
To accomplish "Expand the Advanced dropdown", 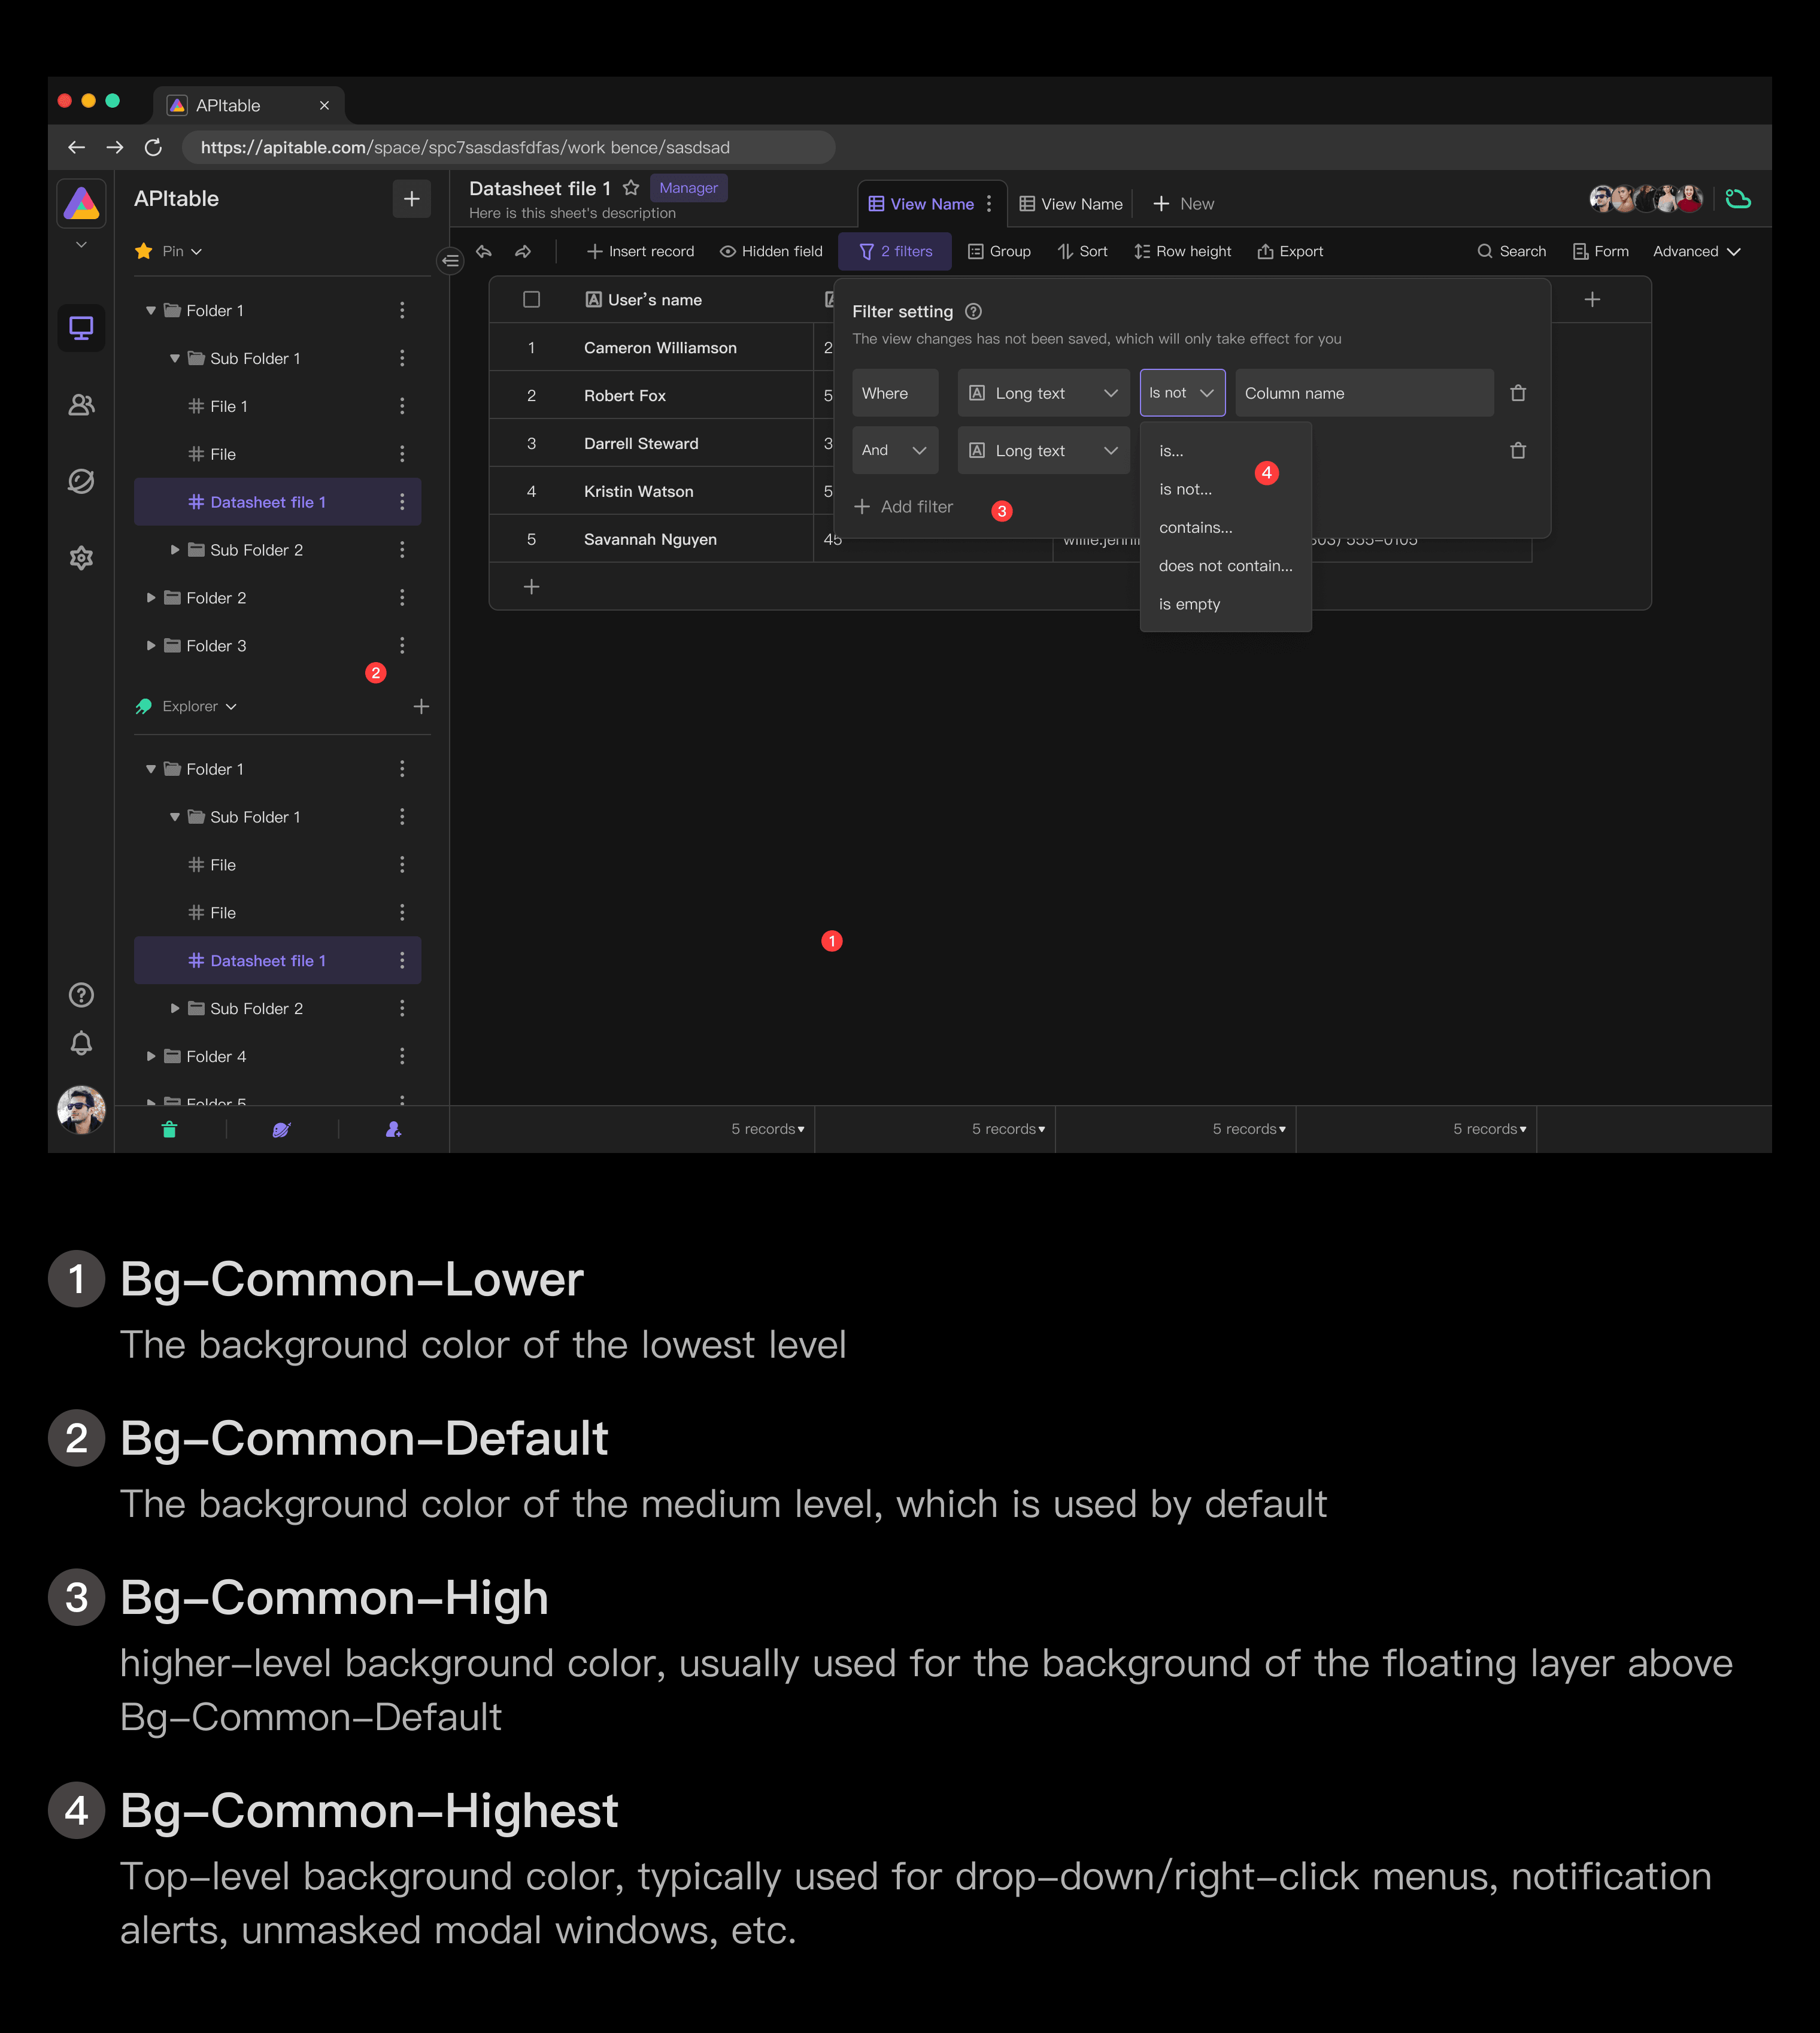I will pyautogui.click(x=1696, y=252).
